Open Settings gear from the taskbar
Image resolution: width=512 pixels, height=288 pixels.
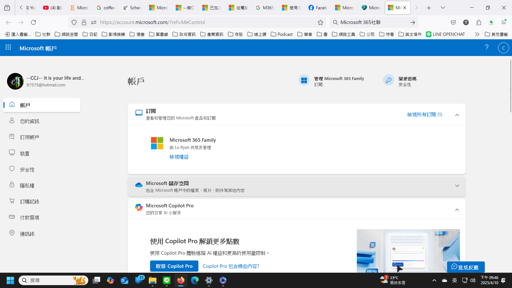click(209, 280)
